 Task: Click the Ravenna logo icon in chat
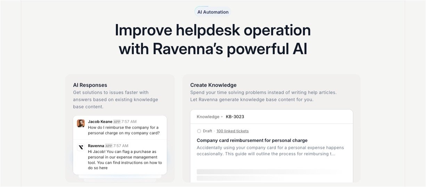[x=81, y=147]
